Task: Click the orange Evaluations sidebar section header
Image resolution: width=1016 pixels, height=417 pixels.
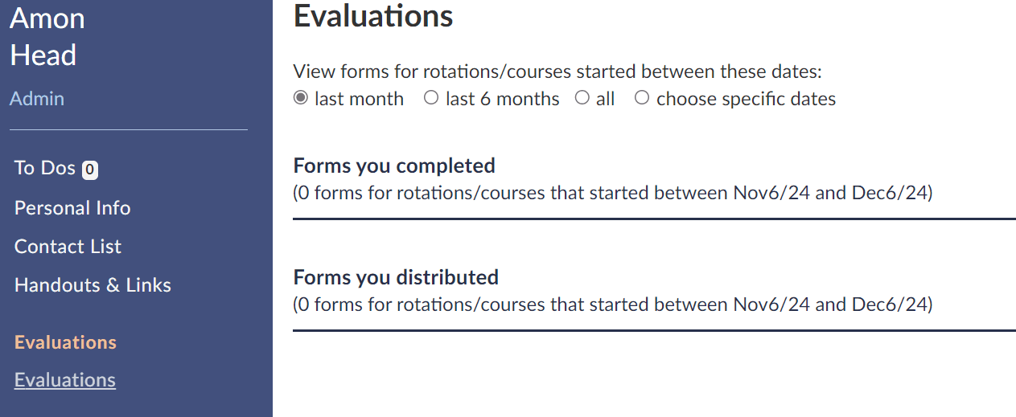Action: click(x=65, y=342)
